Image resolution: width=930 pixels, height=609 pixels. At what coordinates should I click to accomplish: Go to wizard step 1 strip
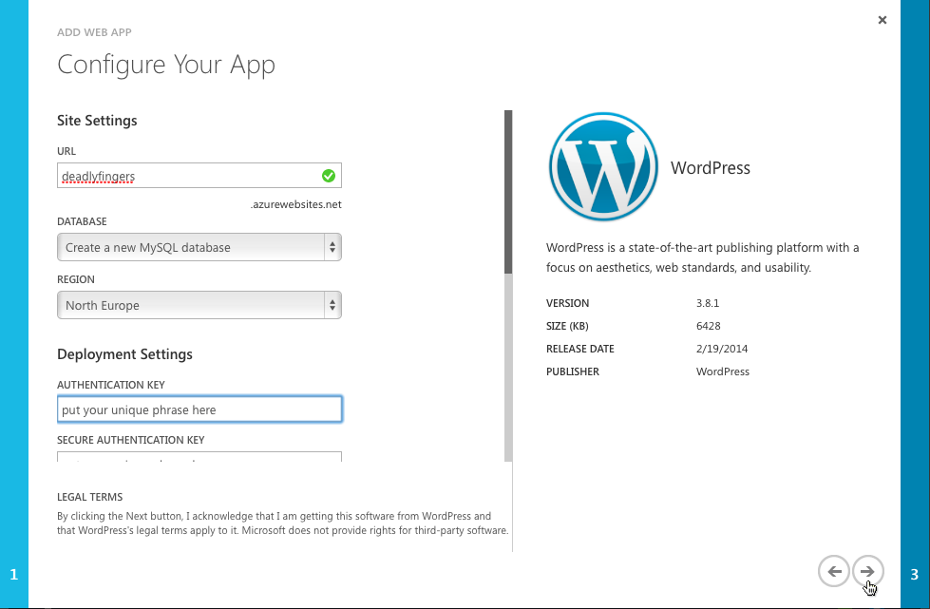[x=14, y=304]
